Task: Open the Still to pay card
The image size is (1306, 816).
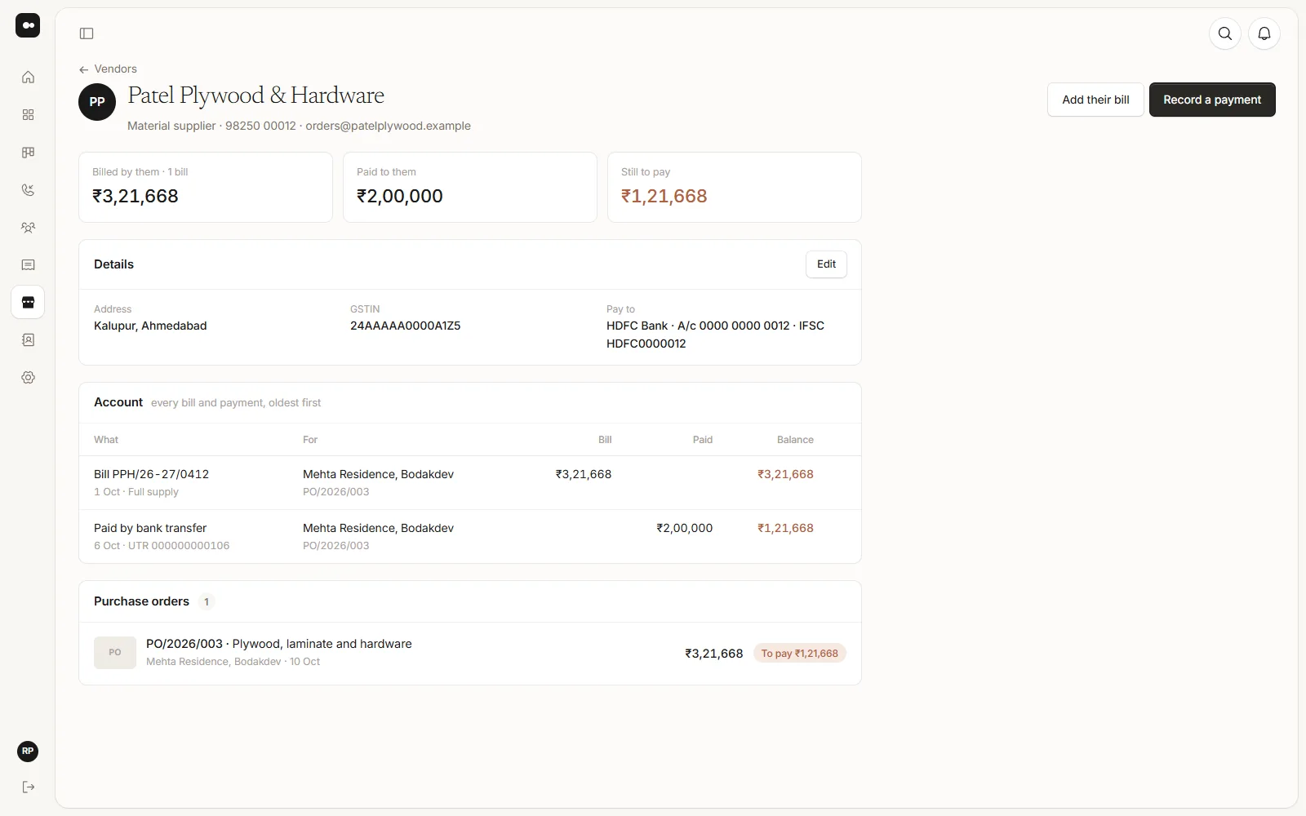Action: [735, 187]
